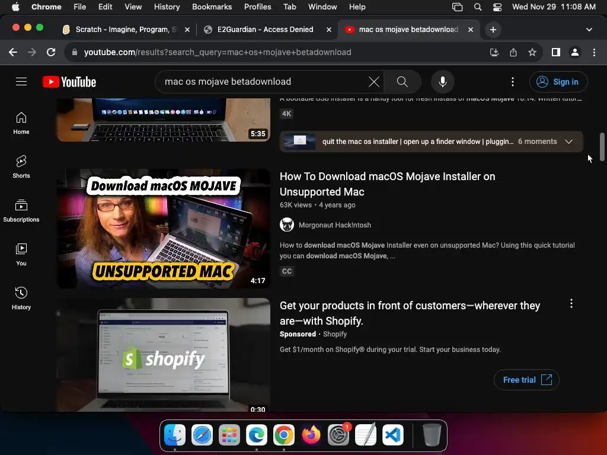Open TextEdit from the Dock
This screenshot has height=455, width=607.
(x=366, y=435)
